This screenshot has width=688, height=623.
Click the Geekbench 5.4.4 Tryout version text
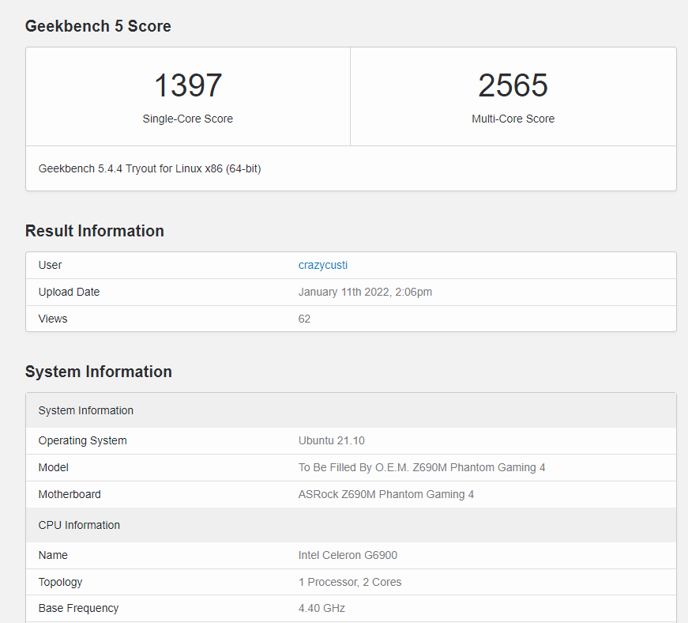[x=149, y=168]
